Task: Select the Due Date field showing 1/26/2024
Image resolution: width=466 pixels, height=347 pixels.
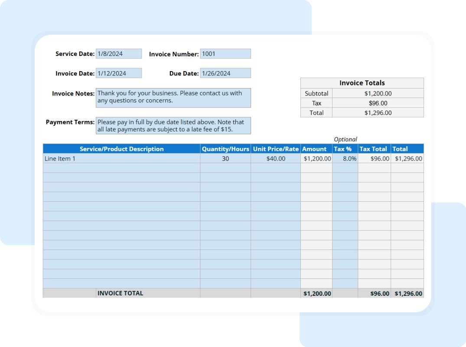Action: click(x=225, y=73)
